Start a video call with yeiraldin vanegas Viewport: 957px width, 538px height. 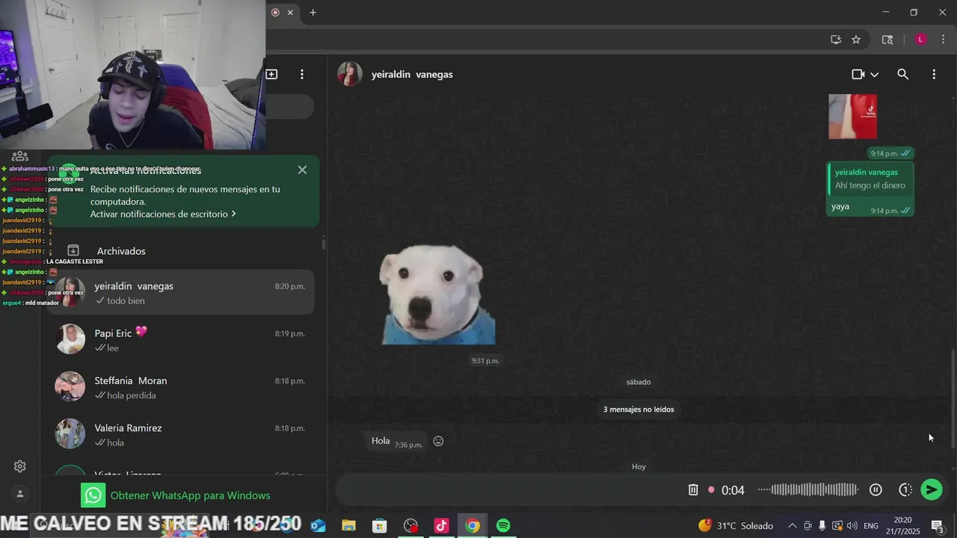click(x=858, y=75)
